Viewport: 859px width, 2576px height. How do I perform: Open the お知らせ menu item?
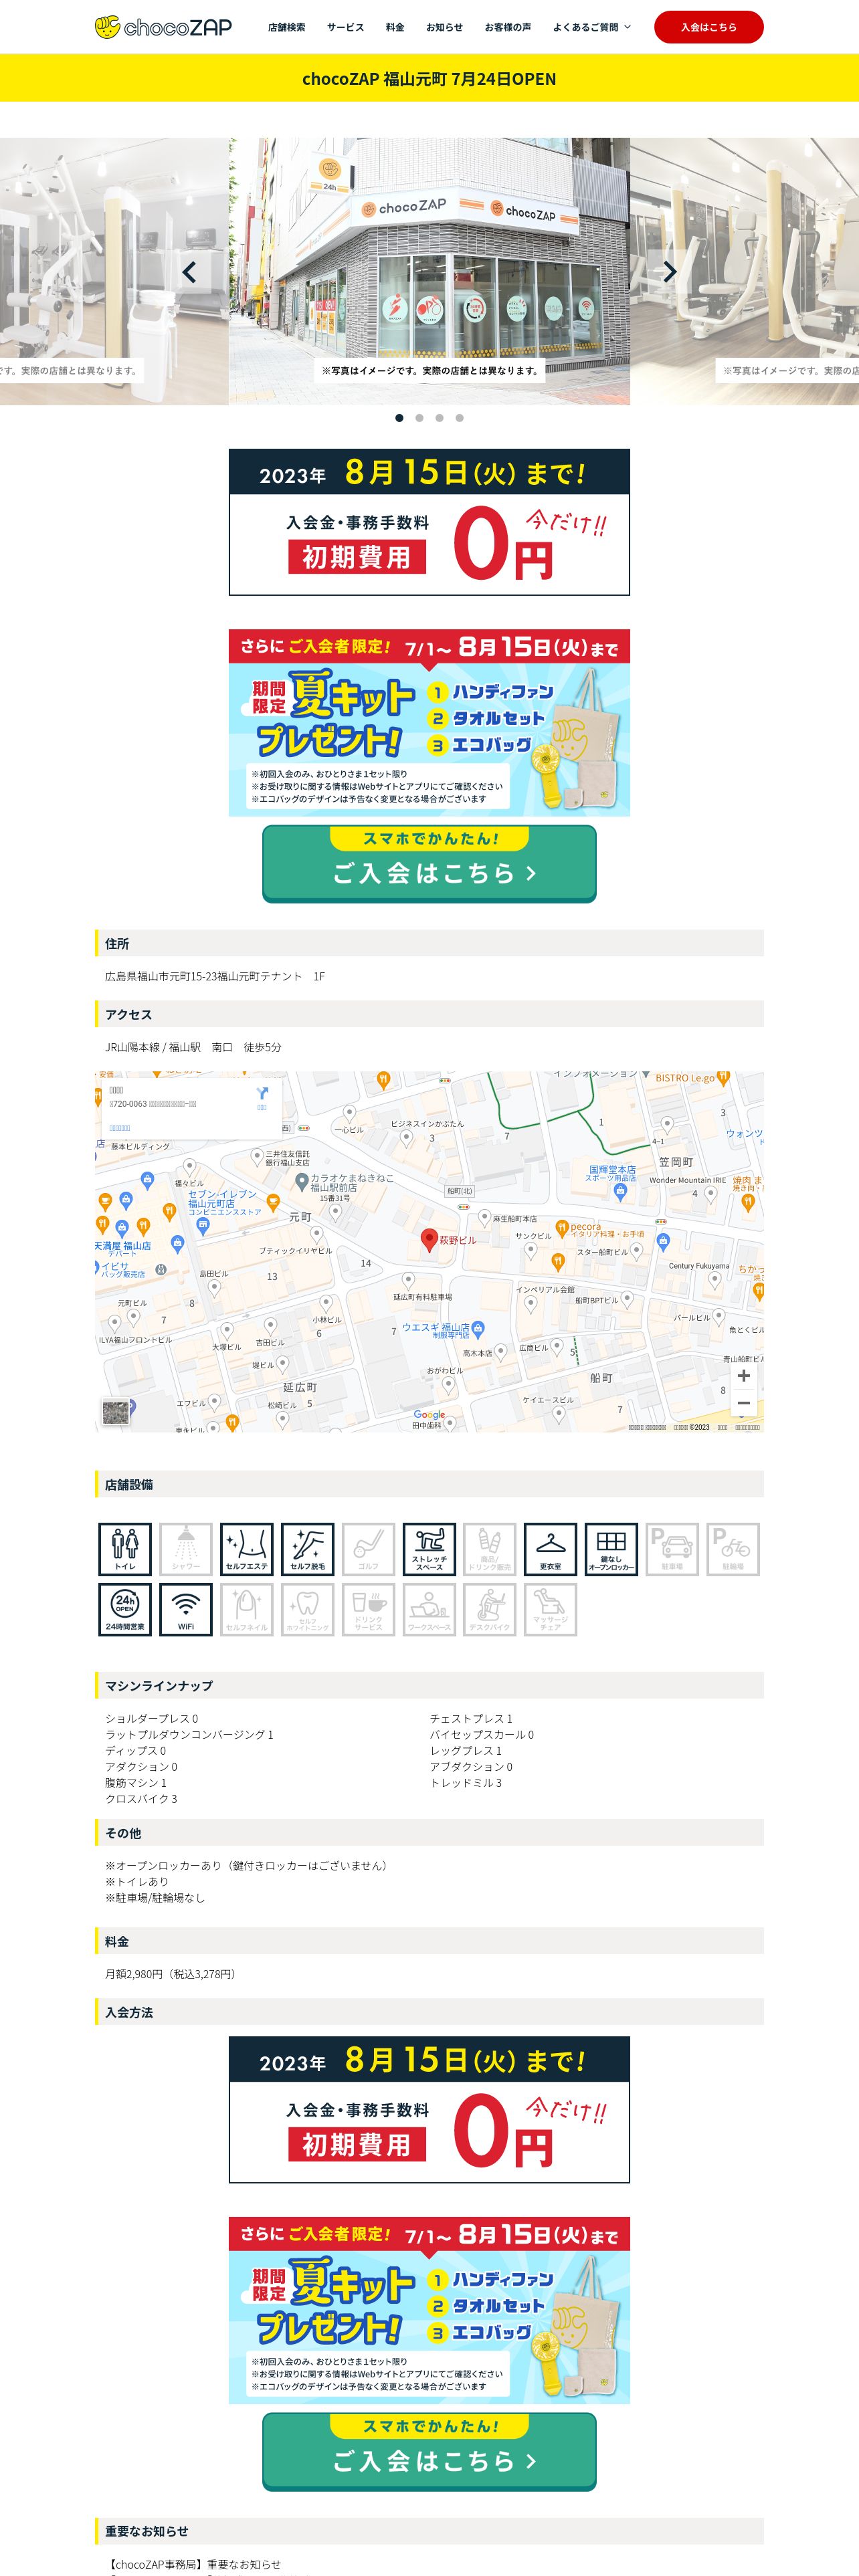(444, 27)
